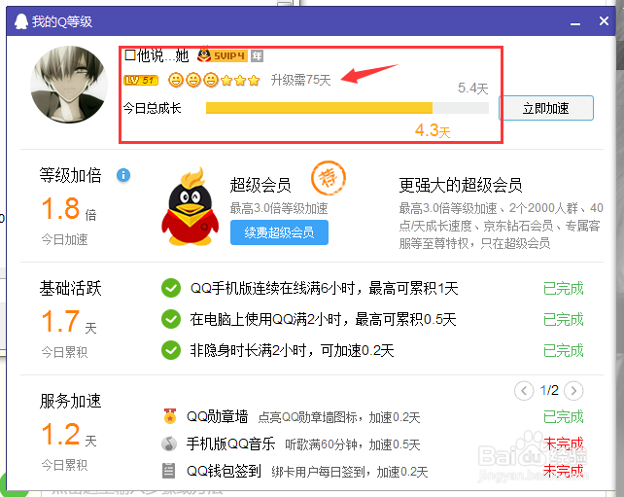Screen dimensions: 624x497
Task: Click the 手机版QQ音乐 music icon
Action: click(169, 444)
